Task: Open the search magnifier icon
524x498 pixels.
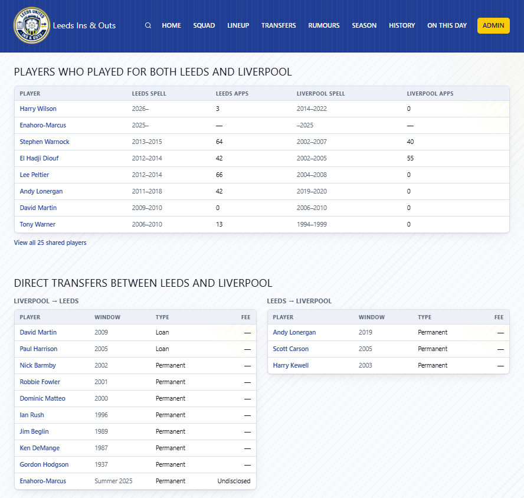Action: coord(148,25)
